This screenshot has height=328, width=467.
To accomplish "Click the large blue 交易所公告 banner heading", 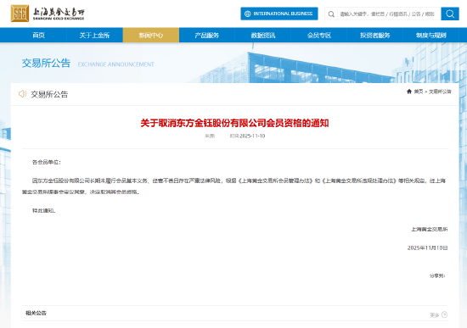I will [46, 63].
